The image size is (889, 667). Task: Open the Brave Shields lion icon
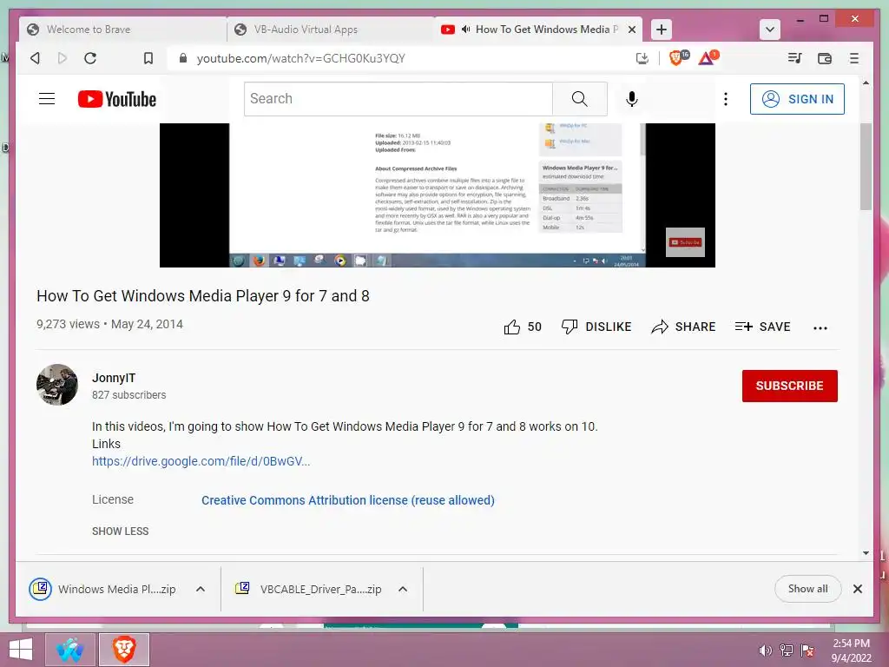pyautogui.click(x=678, y=57)
